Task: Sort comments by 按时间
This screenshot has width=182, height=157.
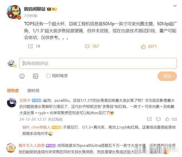Action: point(33,91)
